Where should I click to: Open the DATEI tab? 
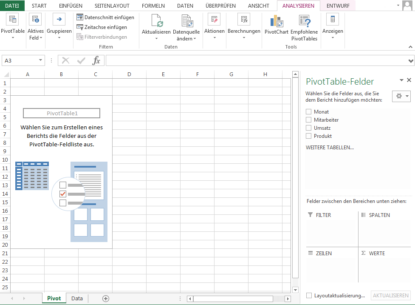pos(12,6)
